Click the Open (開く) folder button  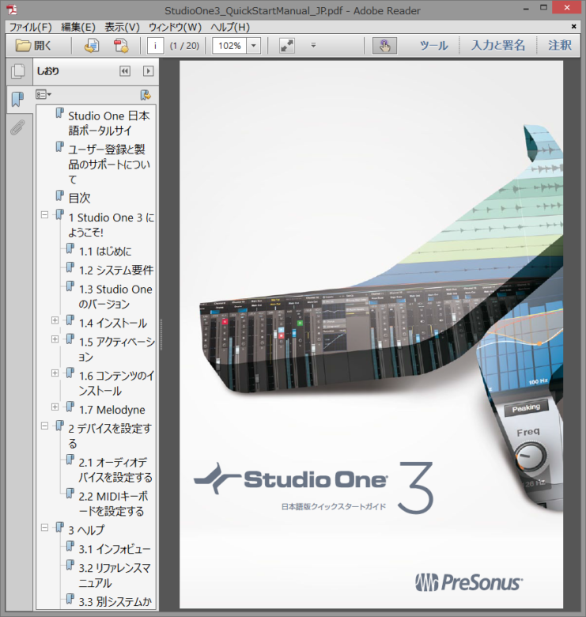pyautogui.click(x=33, y=46)
